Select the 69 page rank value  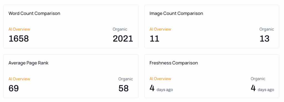[14, 88]
